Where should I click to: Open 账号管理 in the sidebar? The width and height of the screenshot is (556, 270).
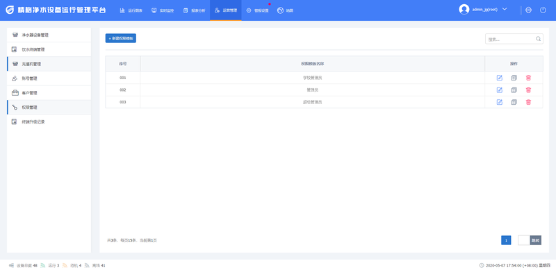[x=49, y=78]
